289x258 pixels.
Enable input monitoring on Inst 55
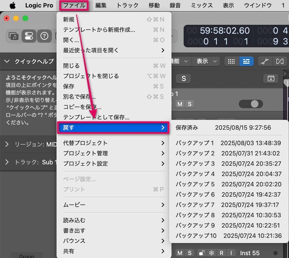pos(231,253)
